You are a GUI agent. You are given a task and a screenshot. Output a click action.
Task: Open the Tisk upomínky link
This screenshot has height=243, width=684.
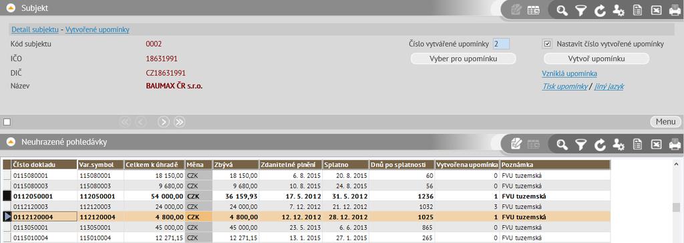[565, 86]
